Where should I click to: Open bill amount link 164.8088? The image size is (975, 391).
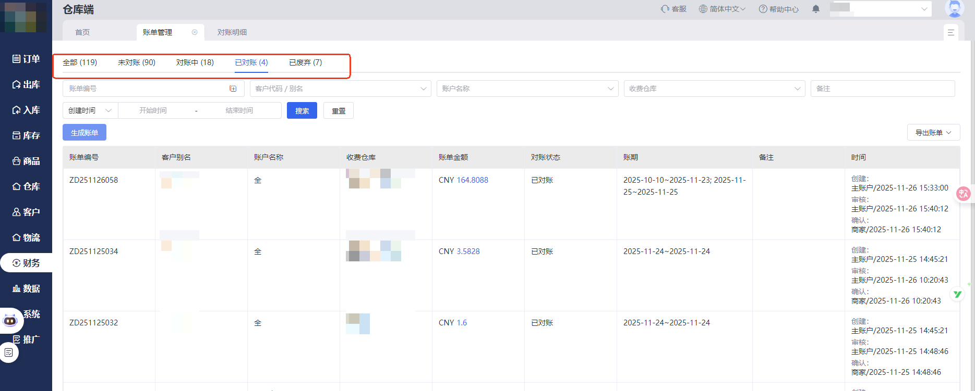[x=472, y=180]
